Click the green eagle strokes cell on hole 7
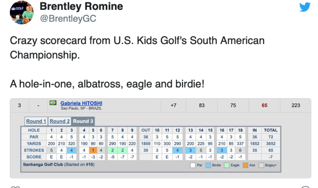Image resolution: width=318 pixels, height=188 pixels. point(112,150)
